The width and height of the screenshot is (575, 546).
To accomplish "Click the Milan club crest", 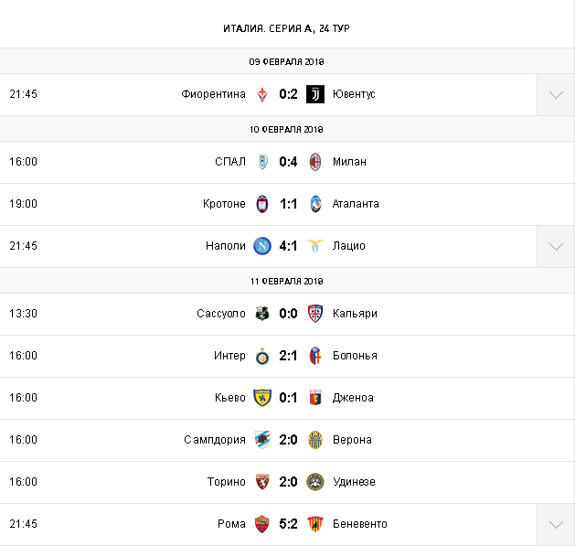I will (x=315, y=162).
